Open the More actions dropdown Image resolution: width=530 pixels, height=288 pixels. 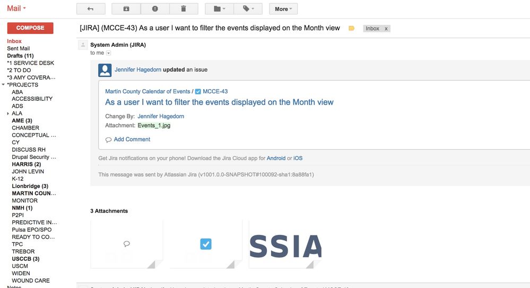click(x=283, y=9)
